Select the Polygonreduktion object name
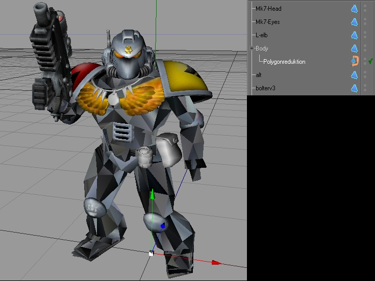The image size is (375, 281). coord(284,62)
